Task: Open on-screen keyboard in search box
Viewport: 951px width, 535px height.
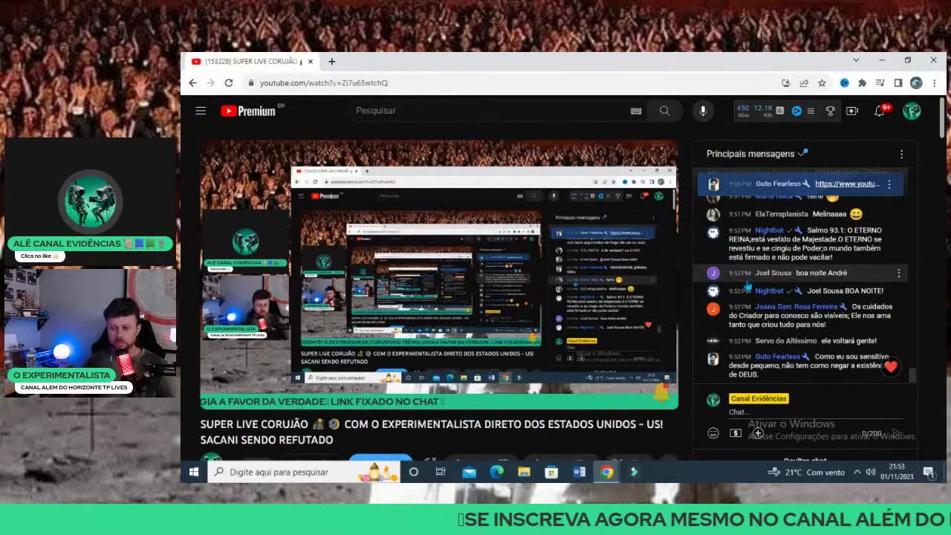Action: click(636, 111)
